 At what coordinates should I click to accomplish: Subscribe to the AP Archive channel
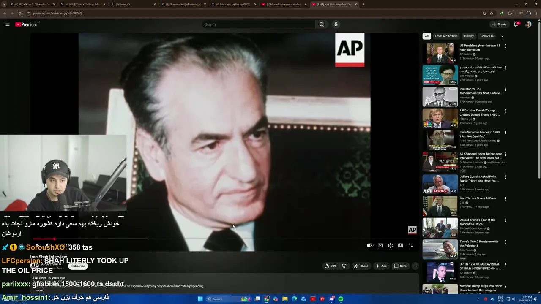[x=78, y=266]
